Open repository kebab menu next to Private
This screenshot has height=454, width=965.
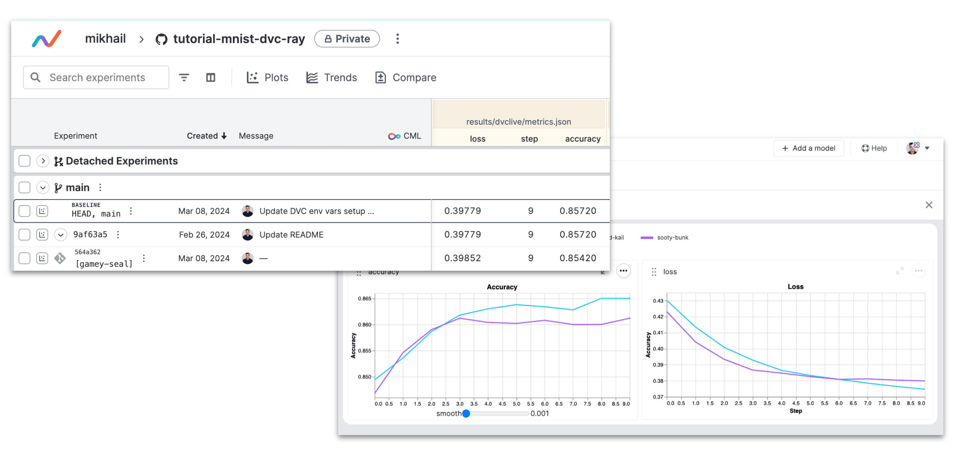click(397, 39)
